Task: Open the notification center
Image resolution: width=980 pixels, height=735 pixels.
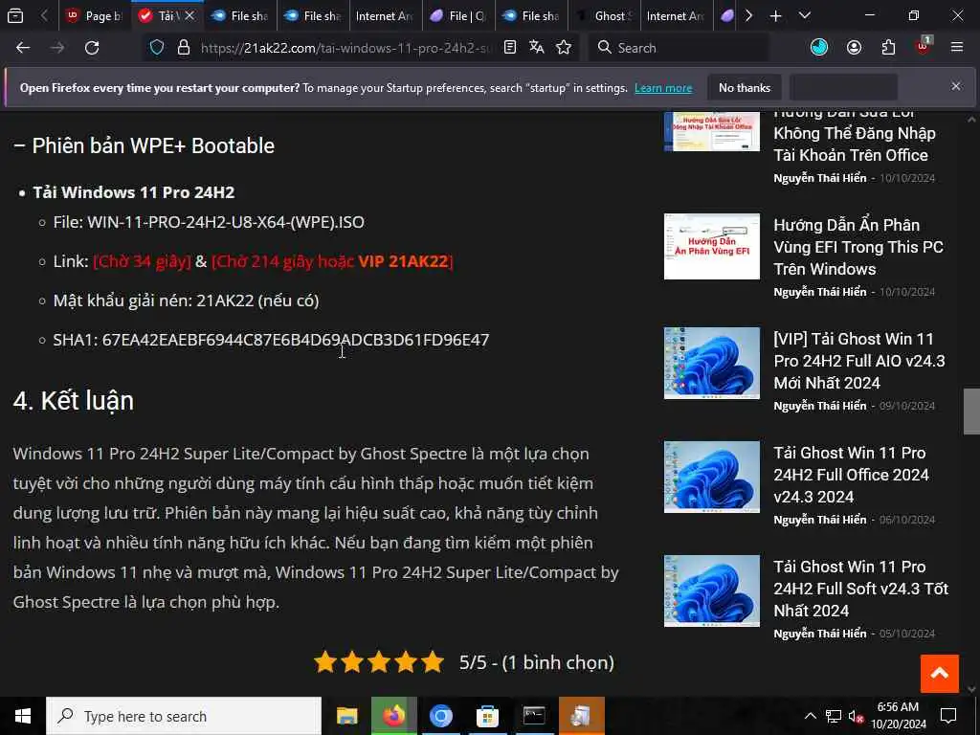Action: click(x=948, y=716)
